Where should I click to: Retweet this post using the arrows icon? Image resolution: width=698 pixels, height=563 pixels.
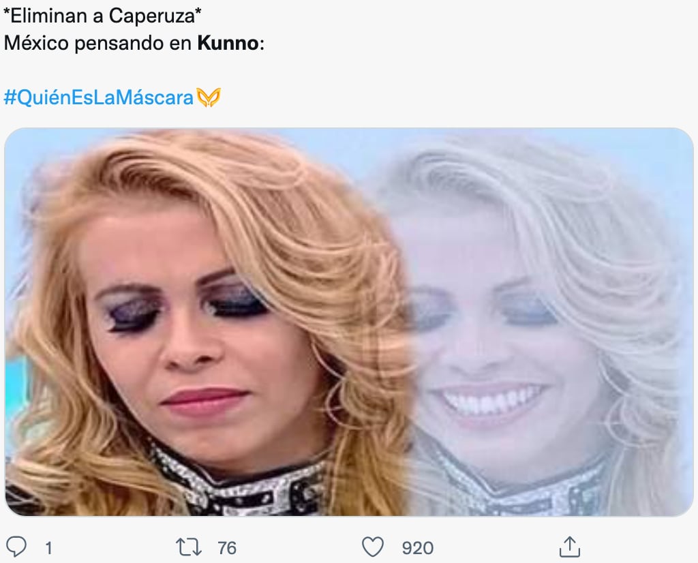tap(189, 547)
